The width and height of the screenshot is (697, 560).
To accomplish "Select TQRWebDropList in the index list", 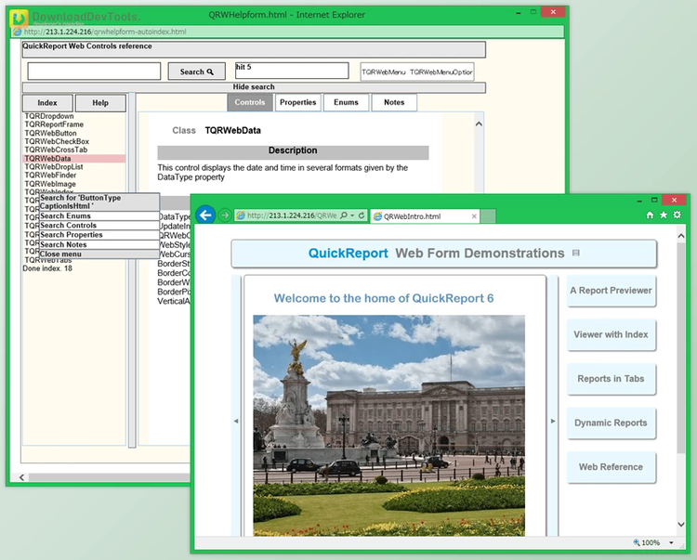I will (x=53, y=166).
